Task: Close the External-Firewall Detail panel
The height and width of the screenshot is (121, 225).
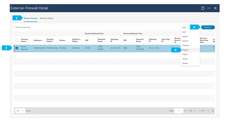Action: [215, 8]
